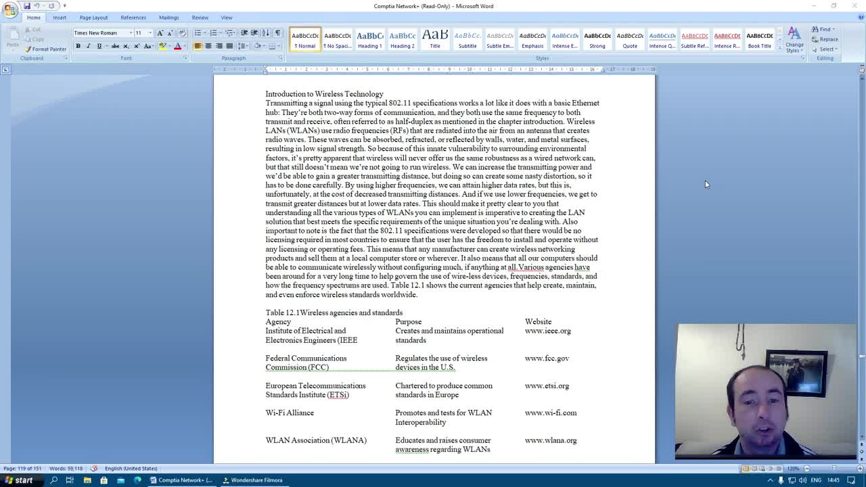Screen dimensions: 866x487
Task: Apply the Title style
Action: (434, 39)
